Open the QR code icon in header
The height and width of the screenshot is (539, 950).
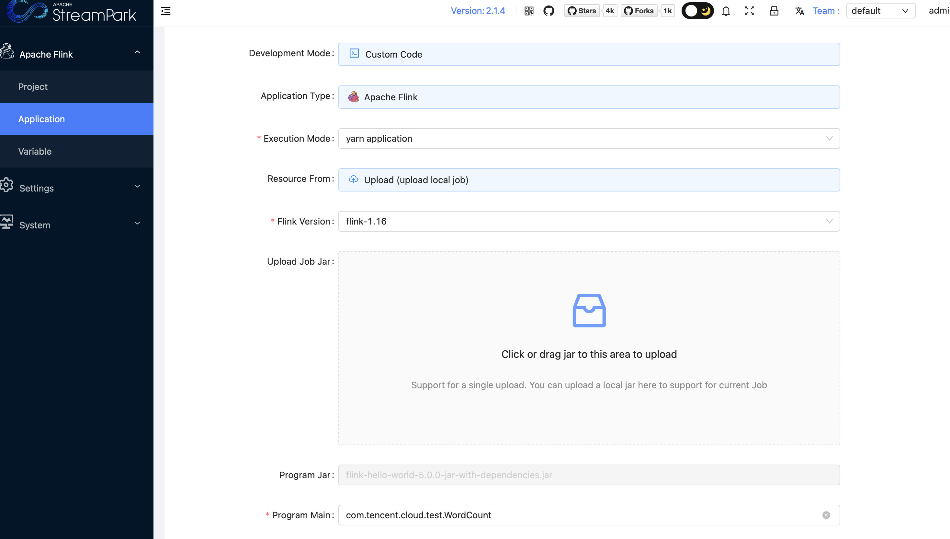pyautogui.click(x=529, y=11)
